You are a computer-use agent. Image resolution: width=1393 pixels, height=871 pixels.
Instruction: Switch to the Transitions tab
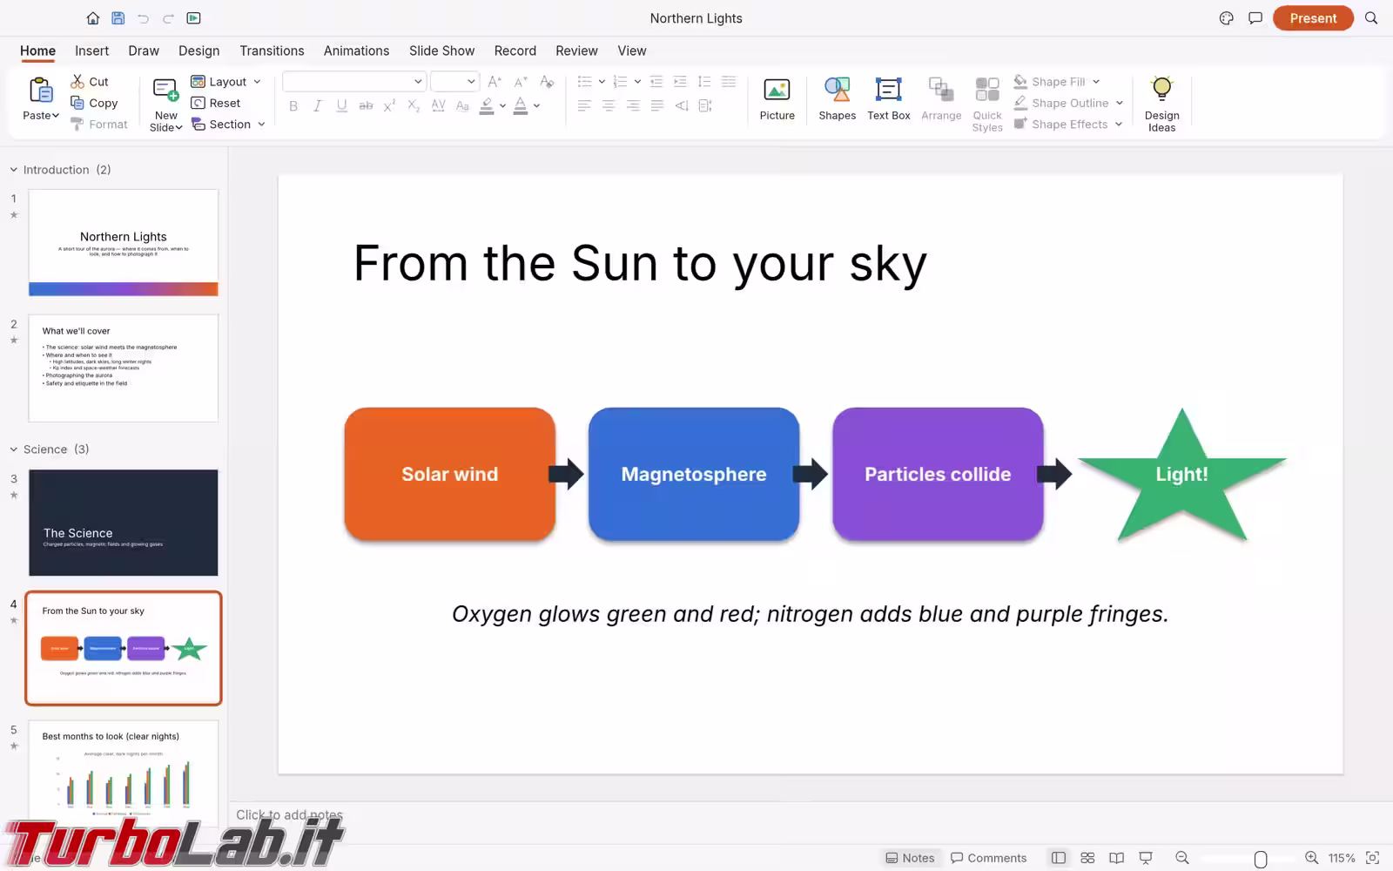272,51
